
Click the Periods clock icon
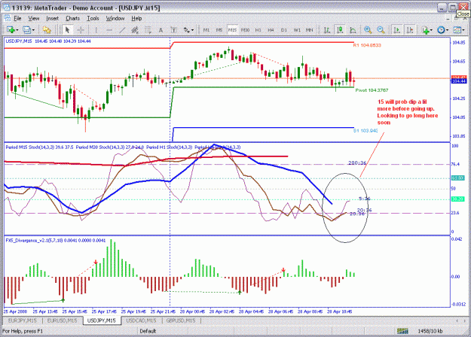tap(441, 30)
